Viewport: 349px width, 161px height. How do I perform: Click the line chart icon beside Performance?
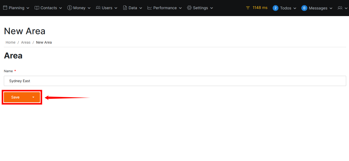(150, 8)
